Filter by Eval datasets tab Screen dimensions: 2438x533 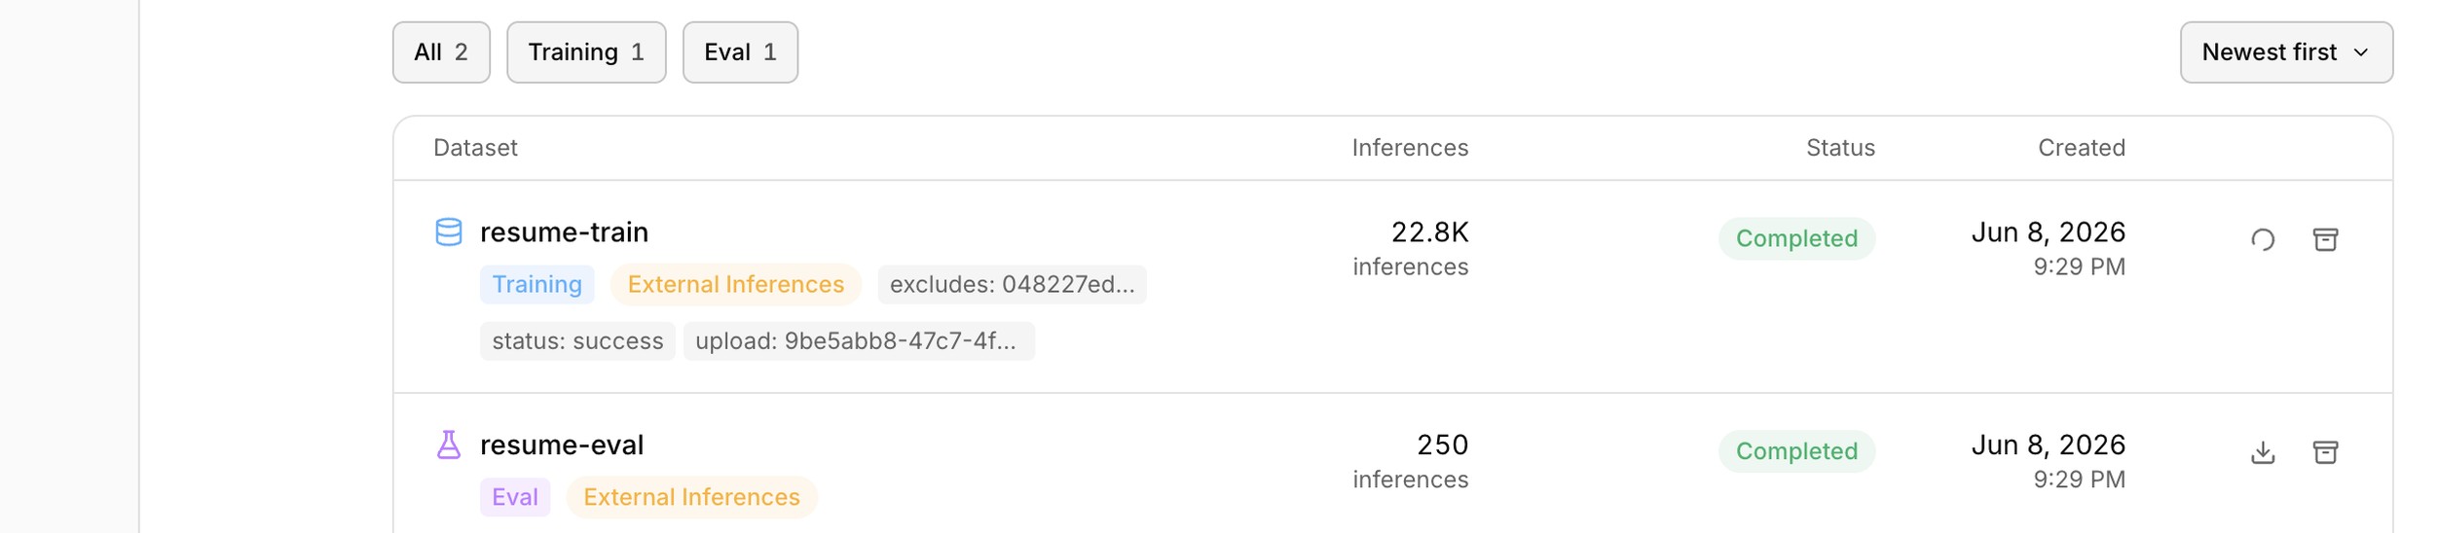pos(740,53)
